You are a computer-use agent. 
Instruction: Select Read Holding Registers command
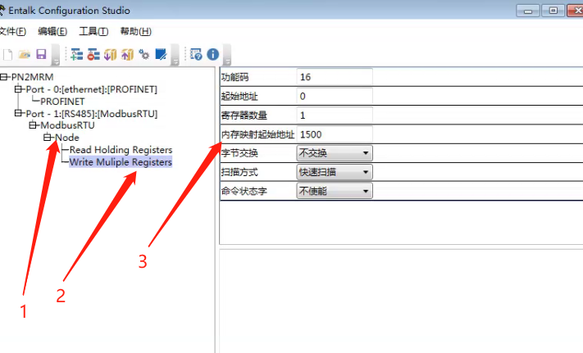coord(121,150)
